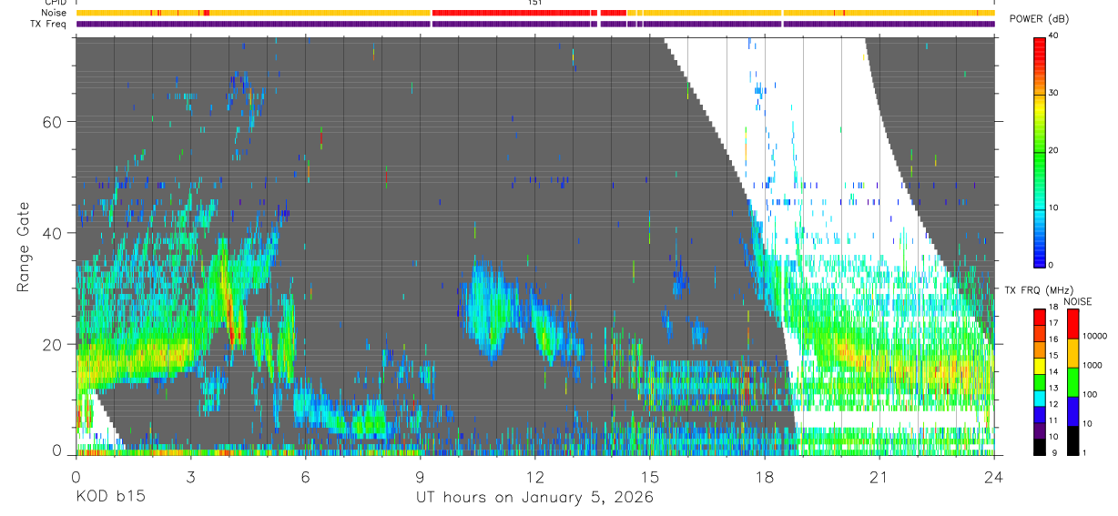Click x-axis tick label 15

[649, 476]
